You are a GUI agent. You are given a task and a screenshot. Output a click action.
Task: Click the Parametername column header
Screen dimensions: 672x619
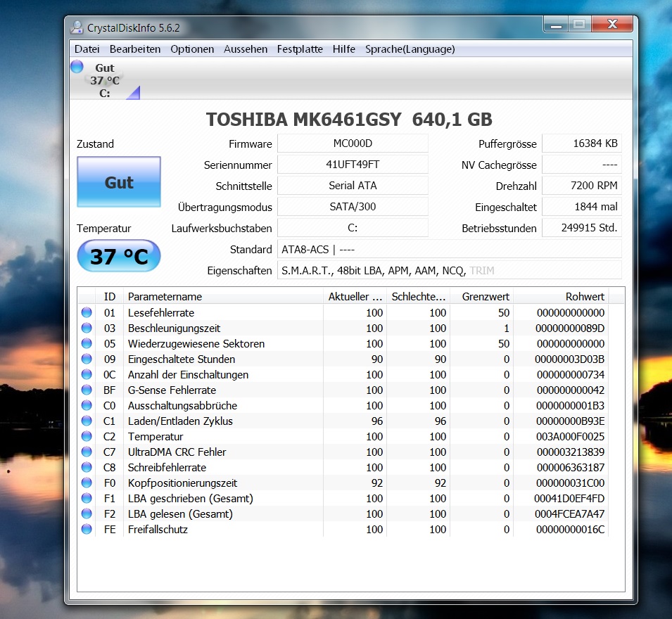tap(223, 296)
